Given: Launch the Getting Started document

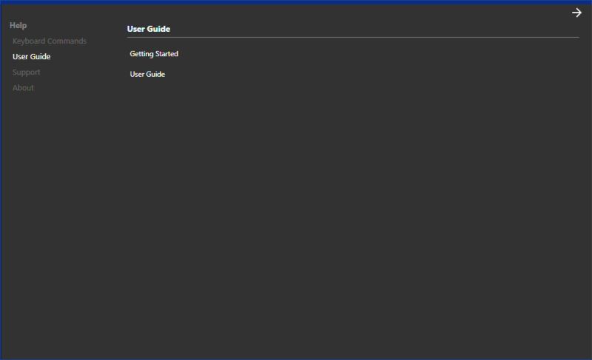Looking at the screenshot, I should [x=154, y=54].
